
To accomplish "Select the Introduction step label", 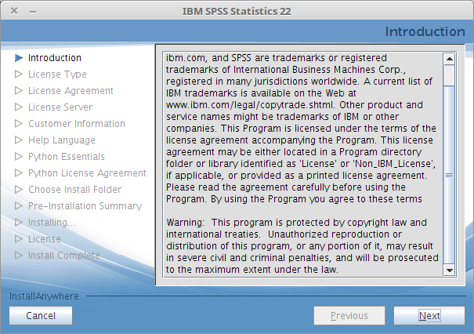I will [x=55, y=58].
